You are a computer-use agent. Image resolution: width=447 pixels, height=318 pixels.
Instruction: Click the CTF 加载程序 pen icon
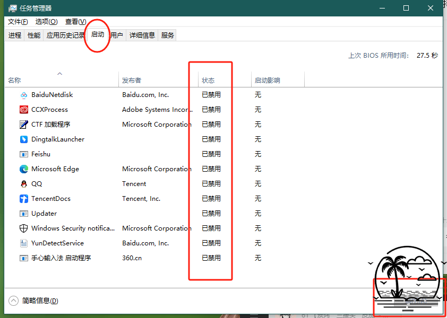click(x=24, y=125)
